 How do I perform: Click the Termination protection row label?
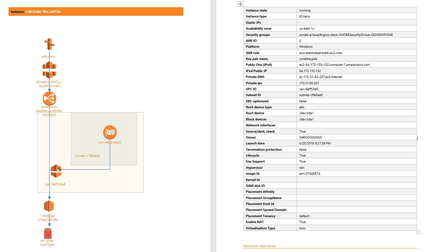click(x=264, y=150)
